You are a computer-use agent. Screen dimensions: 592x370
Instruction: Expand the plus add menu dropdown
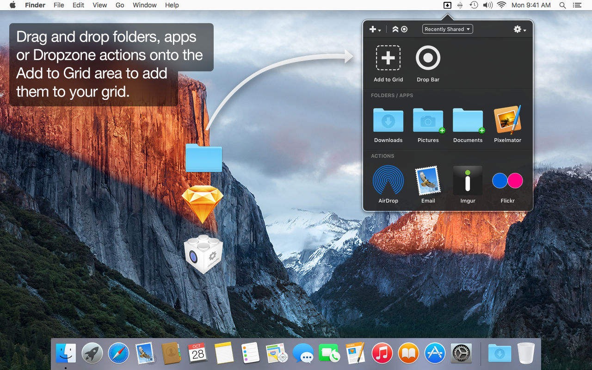coord(375,29)
